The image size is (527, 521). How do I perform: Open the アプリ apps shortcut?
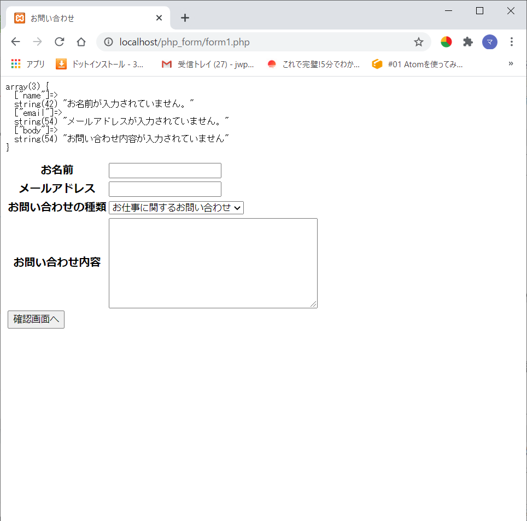pyautogui.click(x=27, y=64)
